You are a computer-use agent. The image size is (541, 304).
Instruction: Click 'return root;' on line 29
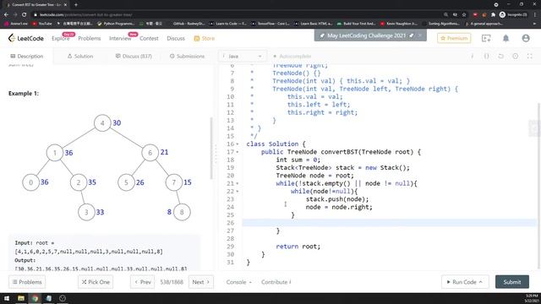tap(298, 247)
